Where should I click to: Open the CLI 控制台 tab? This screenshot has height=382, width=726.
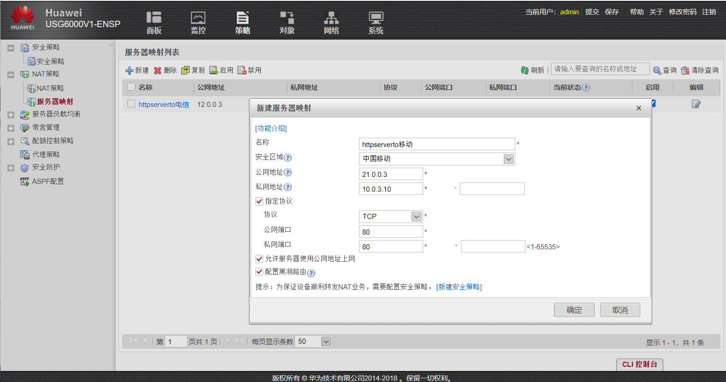(x=640, y=364)
